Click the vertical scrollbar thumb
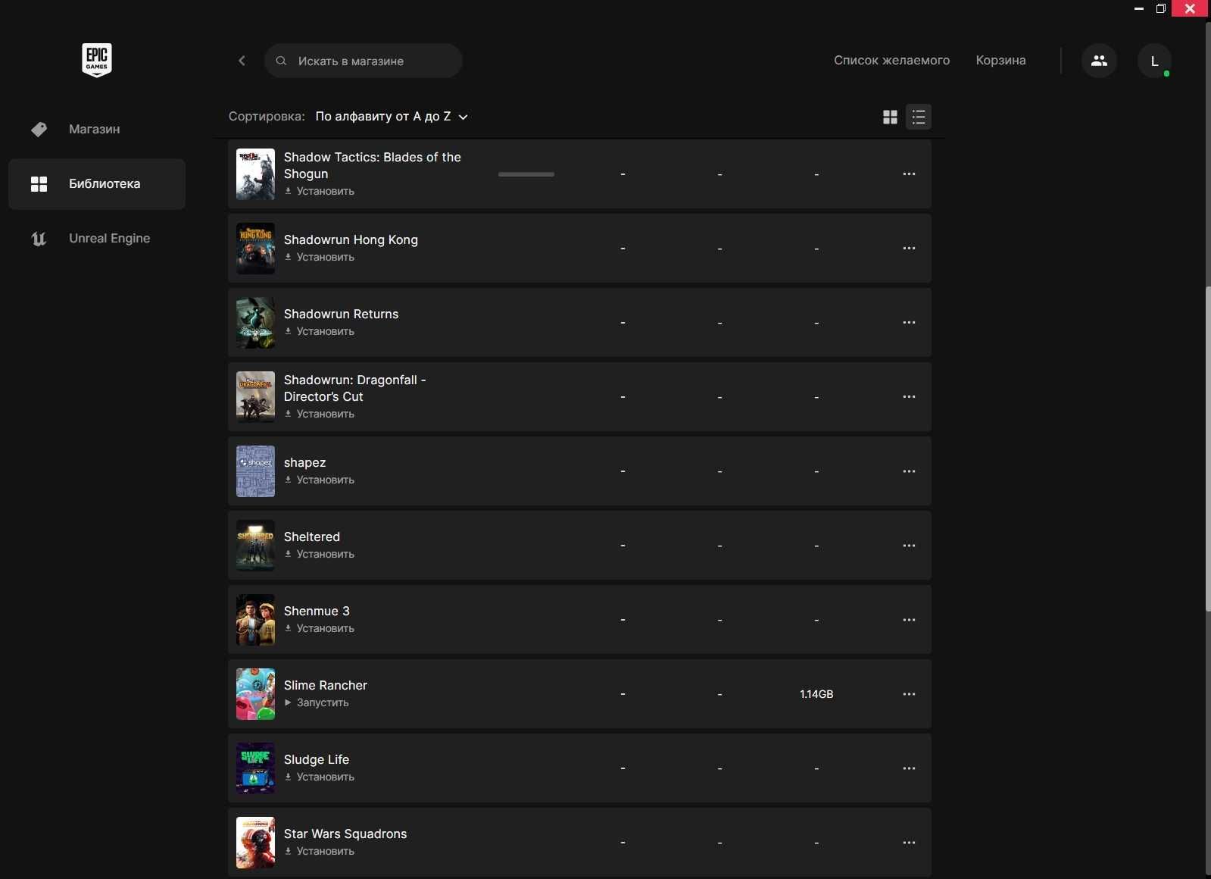Viewport: 1211px width, 879px height. (x=1208, y=449)
